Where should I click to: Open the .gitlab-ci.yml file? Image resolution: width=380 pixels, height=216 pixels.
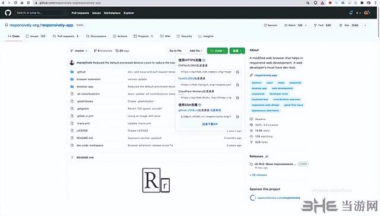(85, 116)
